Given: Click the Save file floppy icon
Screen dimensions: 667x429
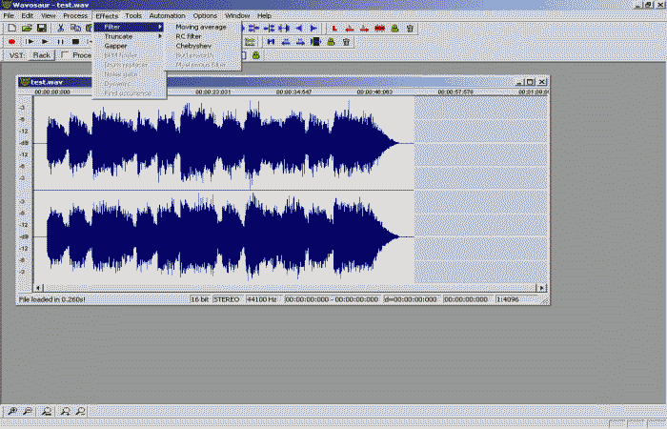Looking at the screenshot, I should 42,29.
